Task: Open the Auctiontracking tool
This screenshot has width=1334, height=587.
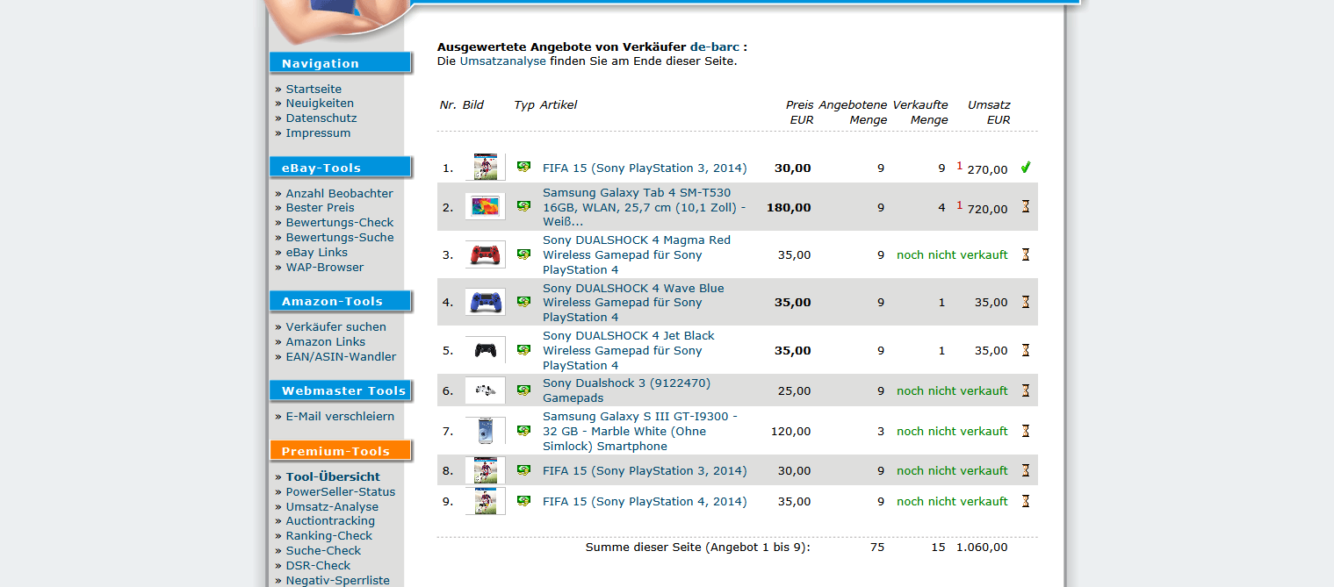Action: (330, 520)
